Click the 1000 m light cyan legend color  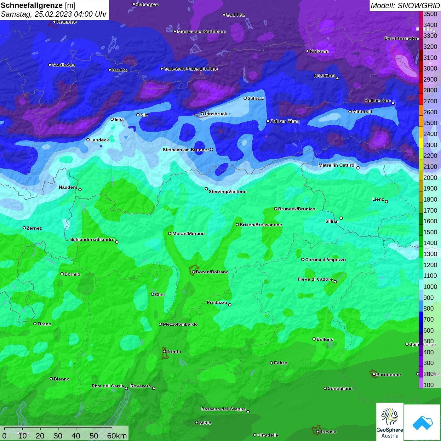tap(421, 284)
